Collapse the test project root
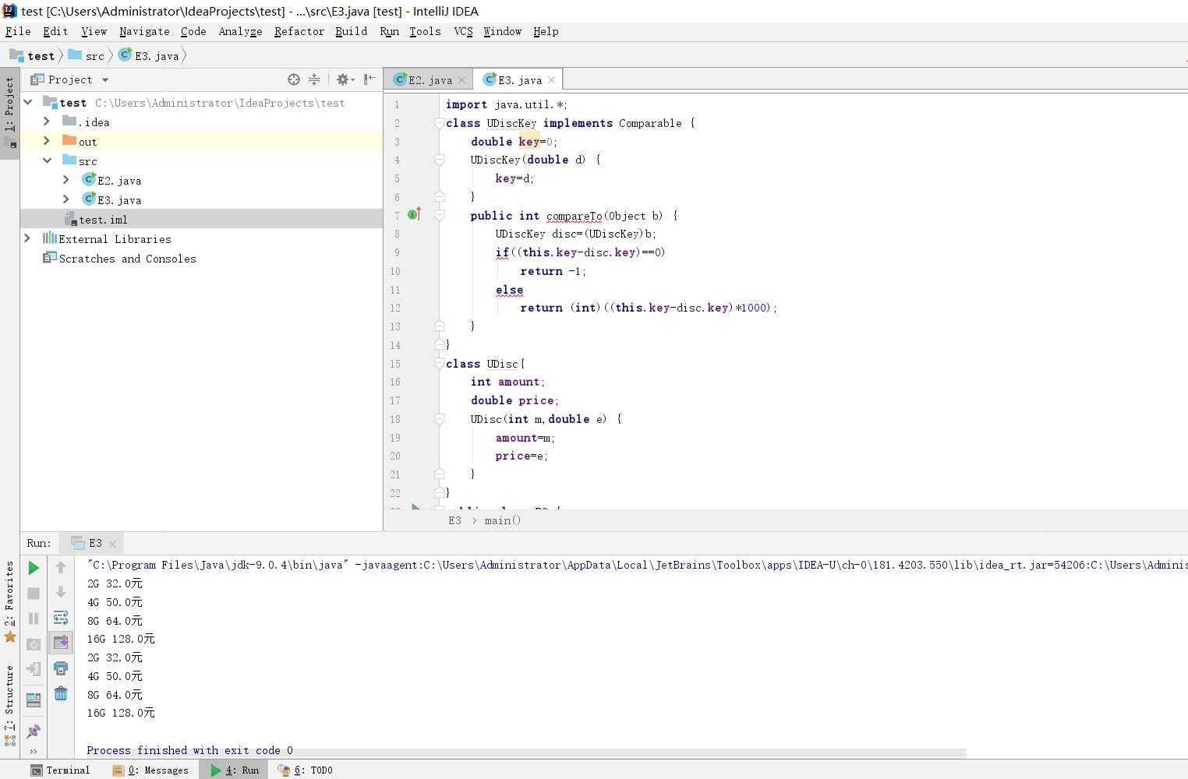 click(28, 102)
